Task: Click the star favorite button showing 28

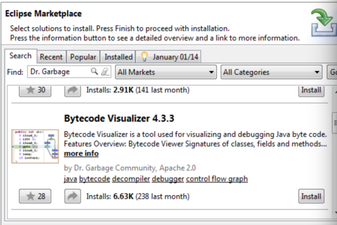Action: point(36,196)
